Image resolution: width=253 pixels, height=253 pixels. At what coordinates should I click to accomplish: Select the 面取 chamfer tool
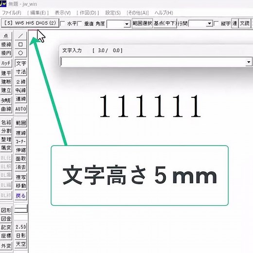click(21, 159)
